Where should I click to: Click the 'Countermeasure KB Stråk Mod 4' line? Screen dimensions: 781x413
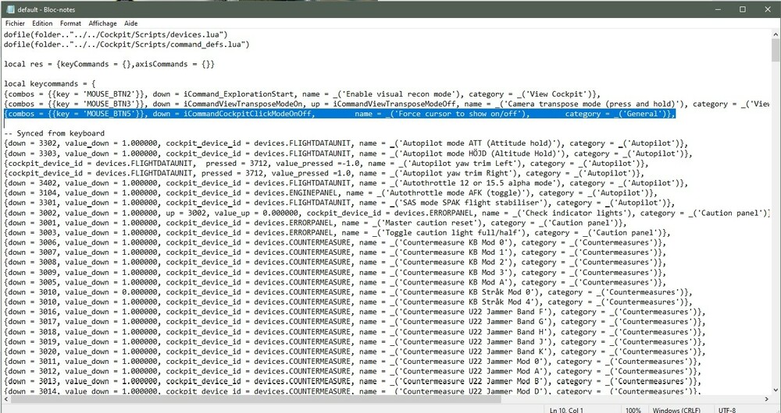click(348, 302)
